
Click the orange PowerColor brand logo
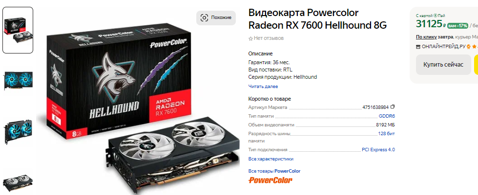click(270, 180)
